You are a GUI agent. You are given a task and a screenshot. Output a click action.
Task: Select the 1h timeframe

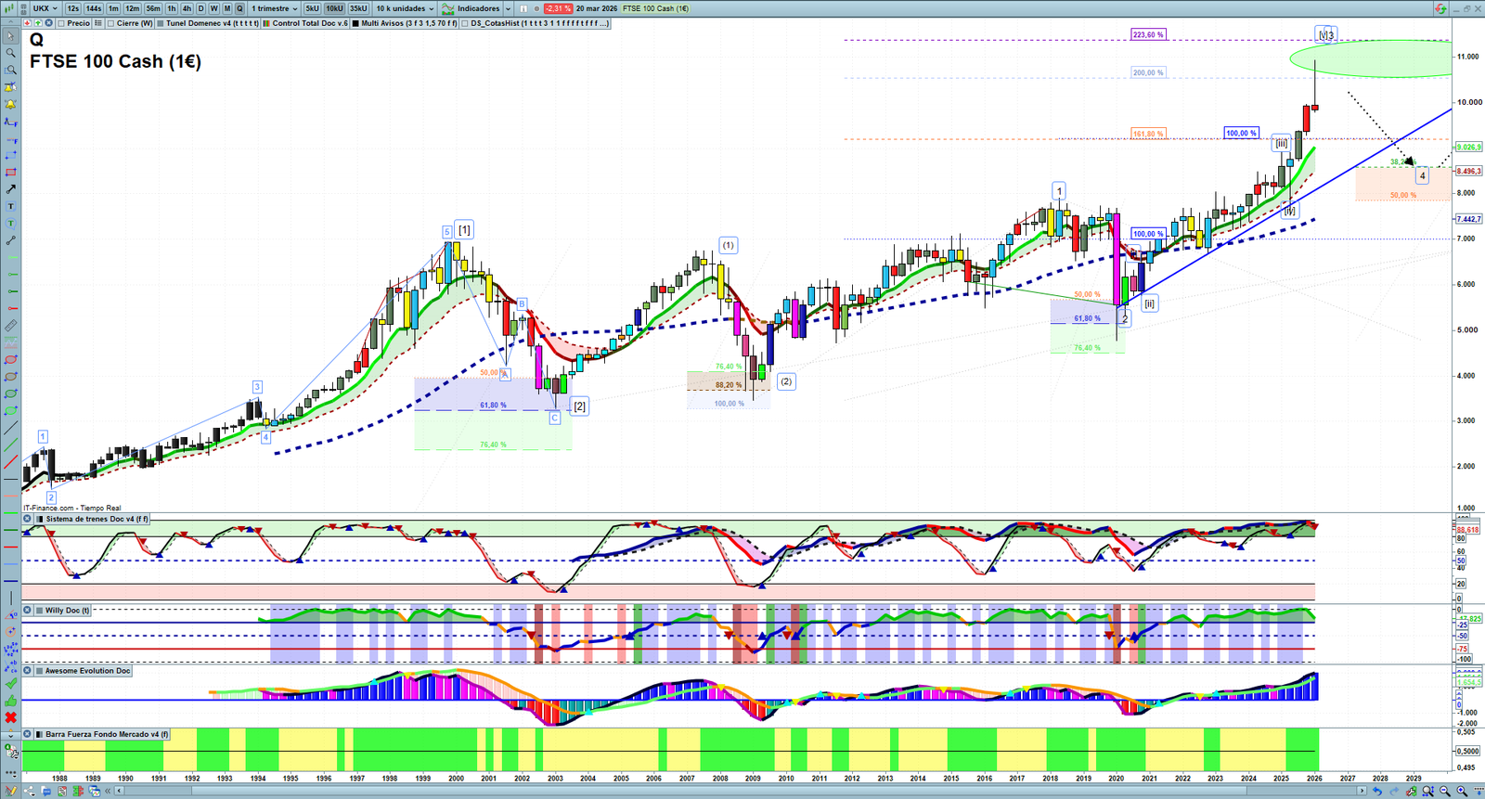coord(172,8)
